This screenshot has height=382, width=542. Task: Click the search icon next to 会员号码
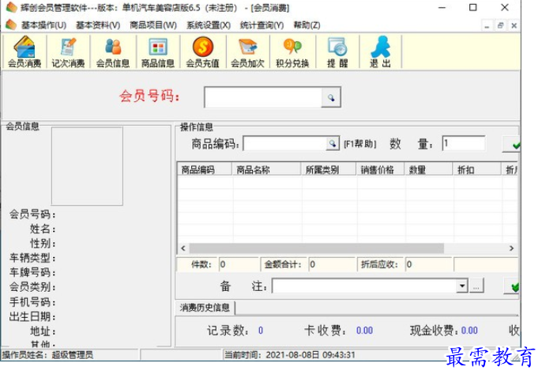(x=331, y=98)
